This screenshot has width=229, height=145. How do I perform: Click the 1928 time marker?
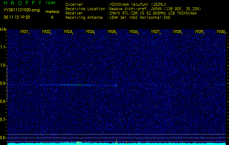tap(177, 32)
